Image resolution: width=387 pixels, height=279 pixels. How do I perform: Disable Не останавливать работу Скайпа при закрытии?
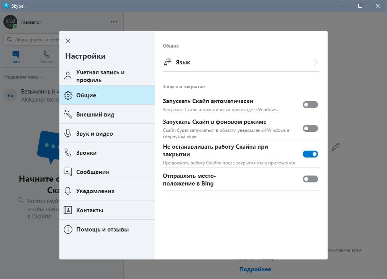pyautogui.click(x=310, y=154)
